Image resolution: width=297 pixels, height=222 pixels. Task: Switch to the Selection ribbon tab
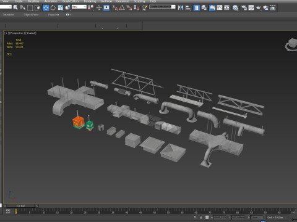[8, 15]
